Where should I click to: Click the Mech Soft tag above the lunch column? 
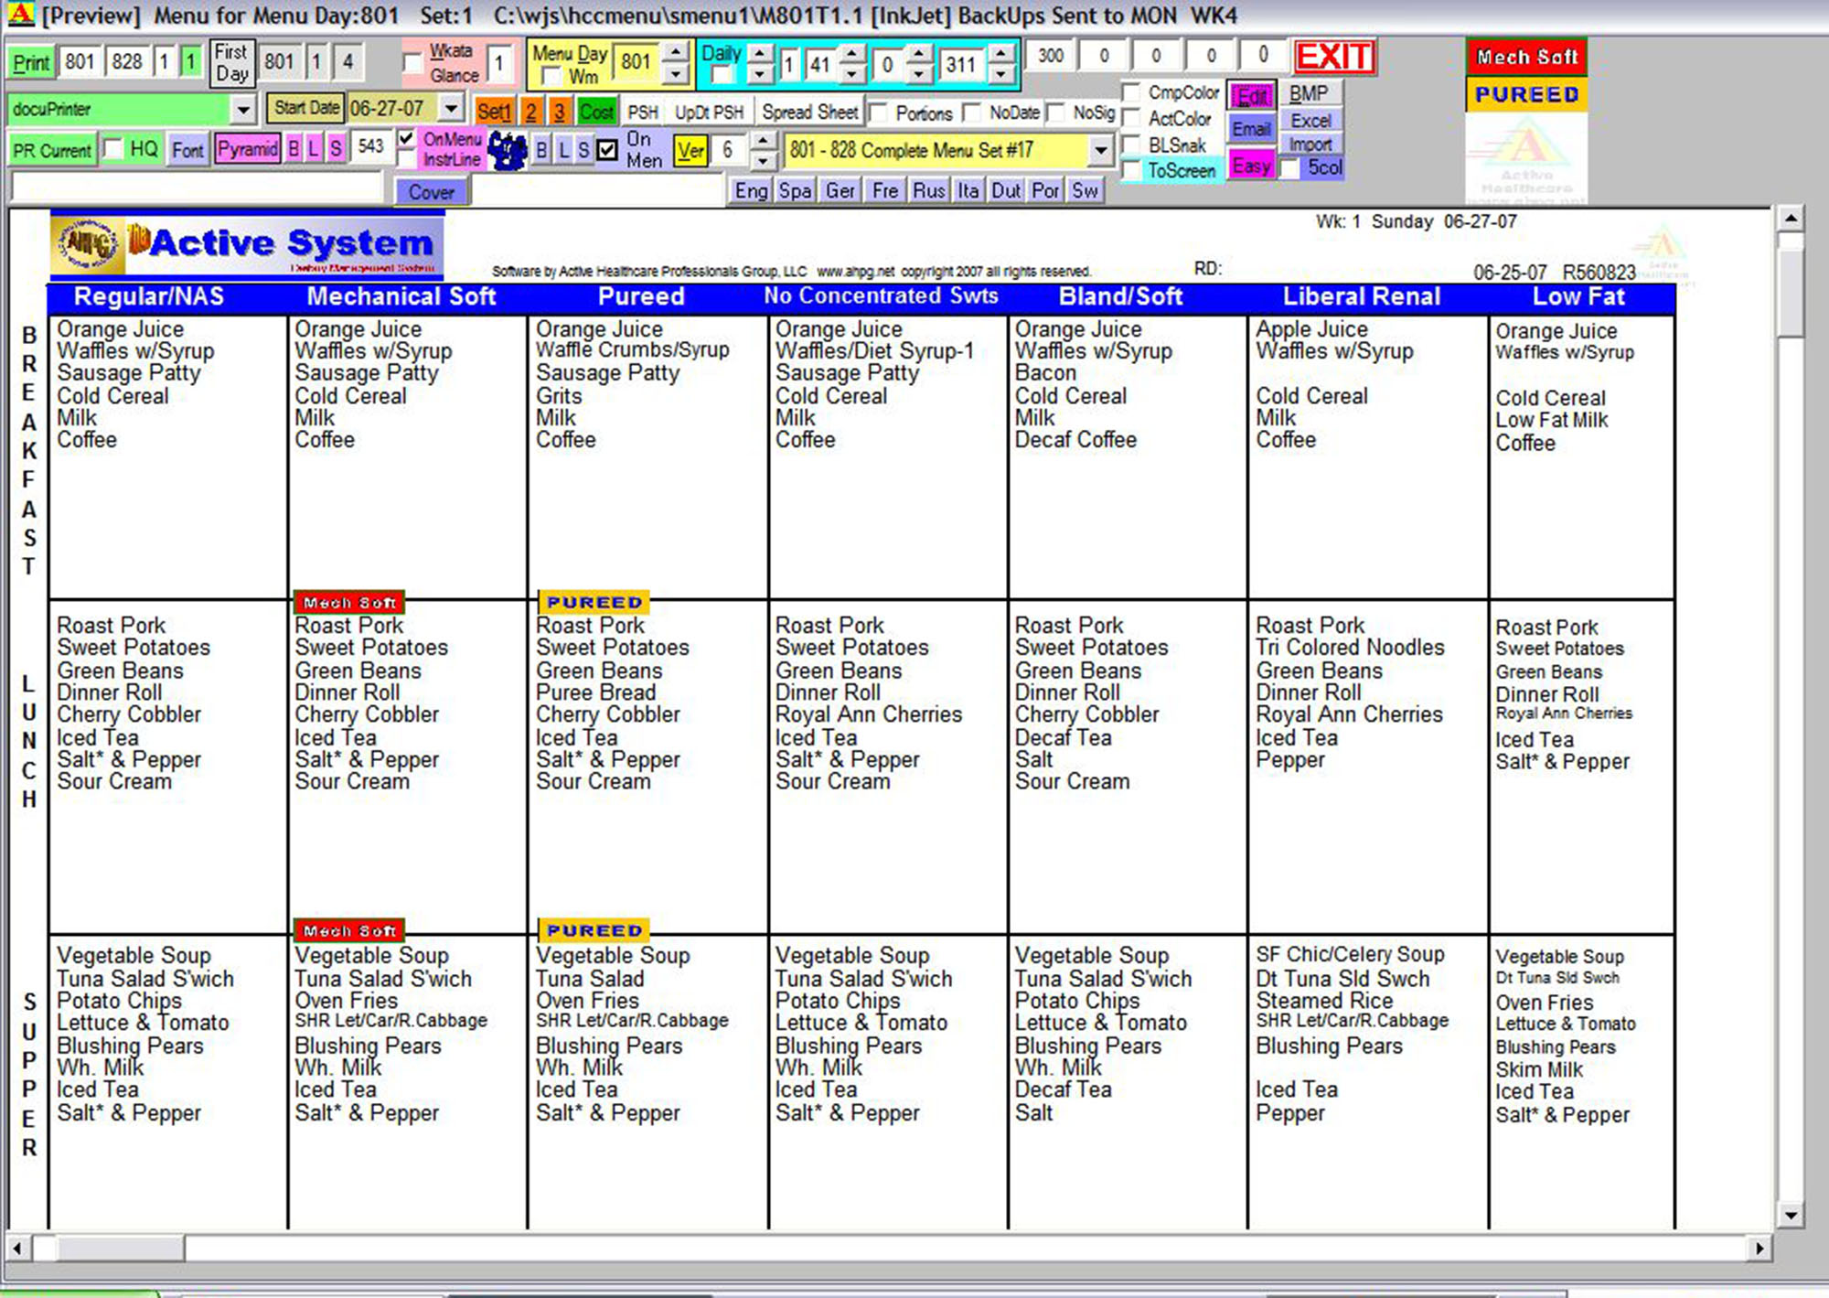click(x=349, y=603)
